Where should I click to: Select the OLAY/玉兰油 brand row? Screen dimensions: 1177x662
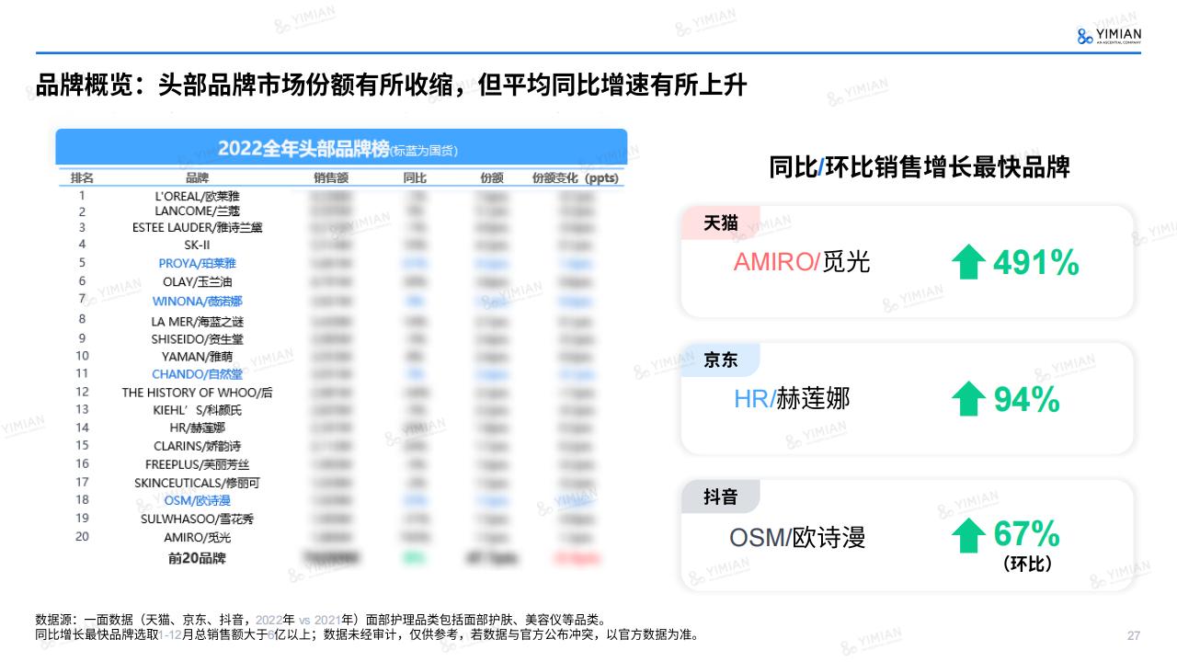click(340, 281)
